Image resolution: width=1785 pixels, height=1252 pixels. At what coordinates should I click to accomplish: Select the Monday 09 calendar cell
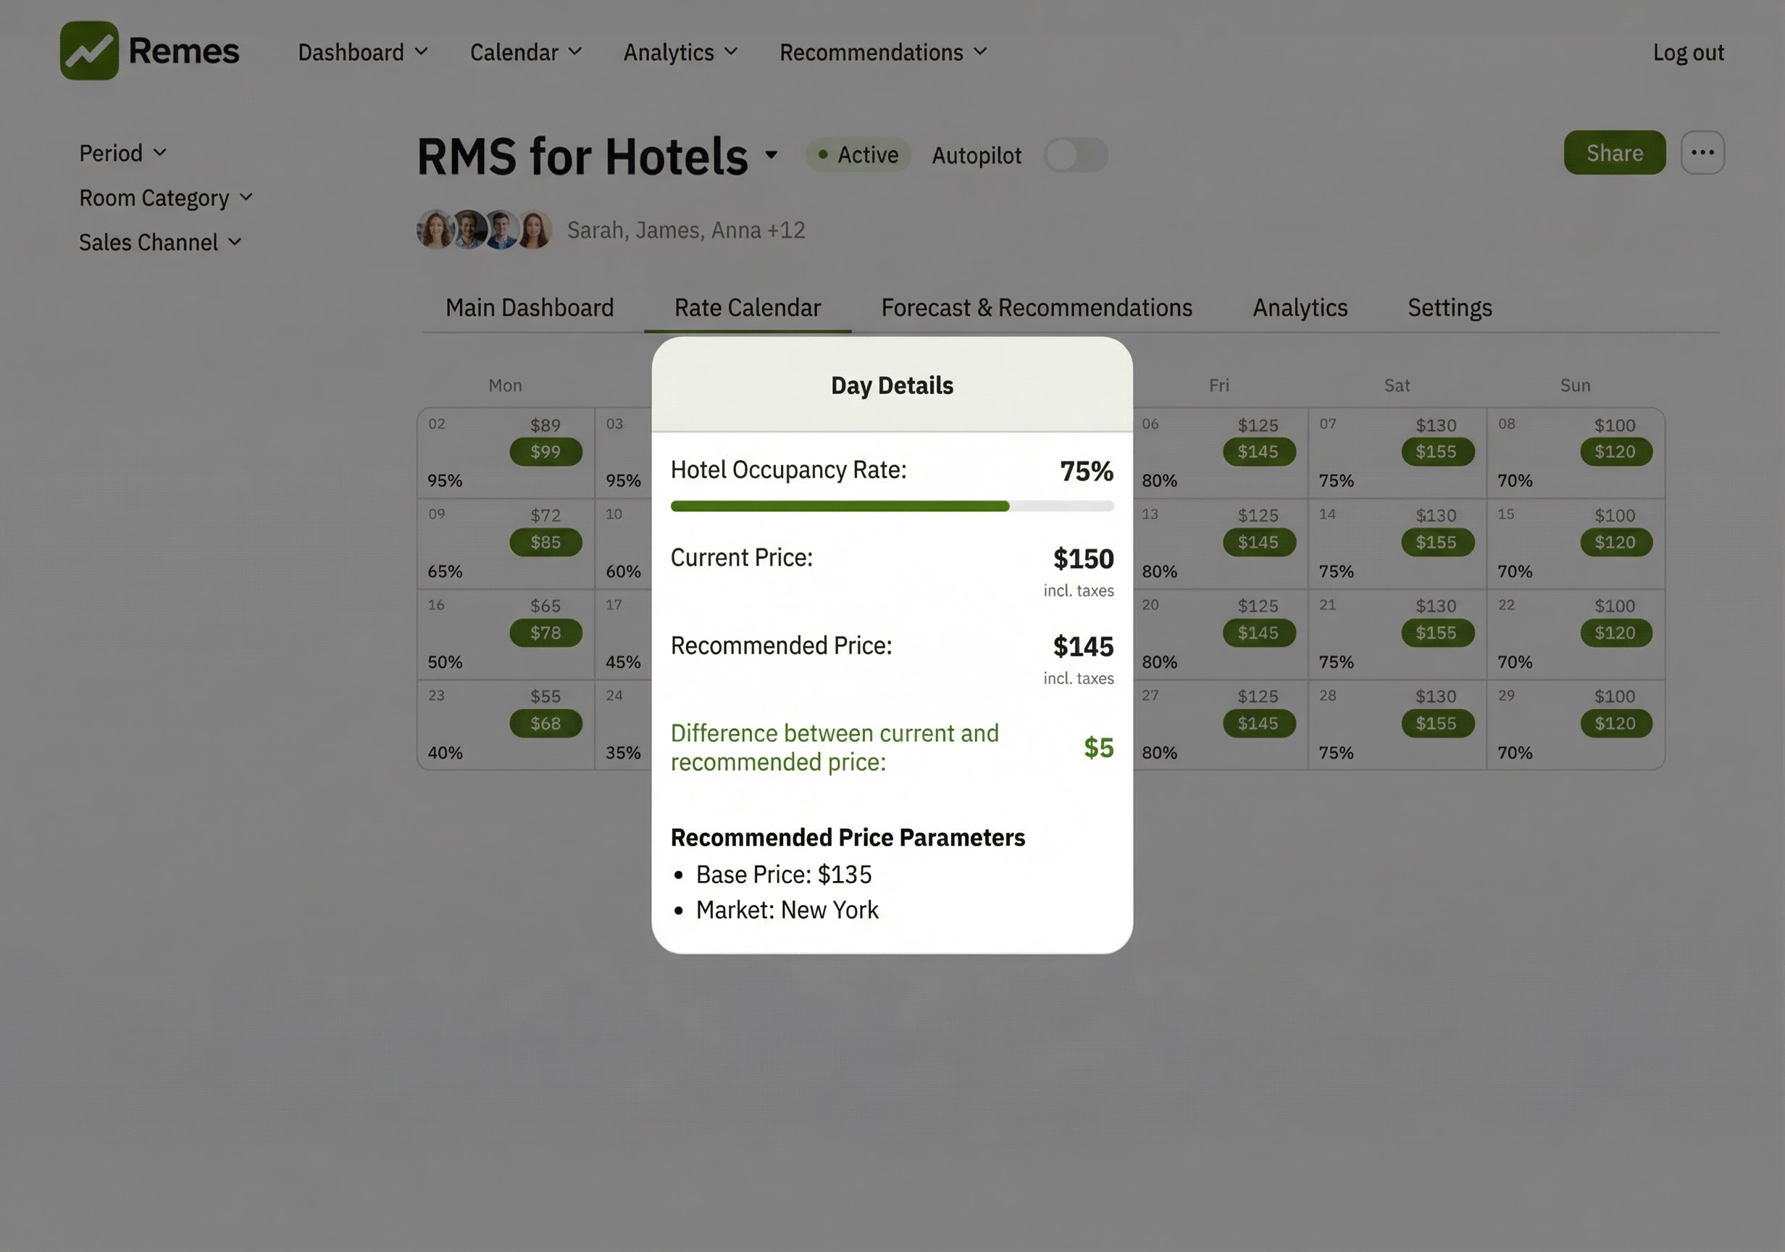click(x=506, y=543)
